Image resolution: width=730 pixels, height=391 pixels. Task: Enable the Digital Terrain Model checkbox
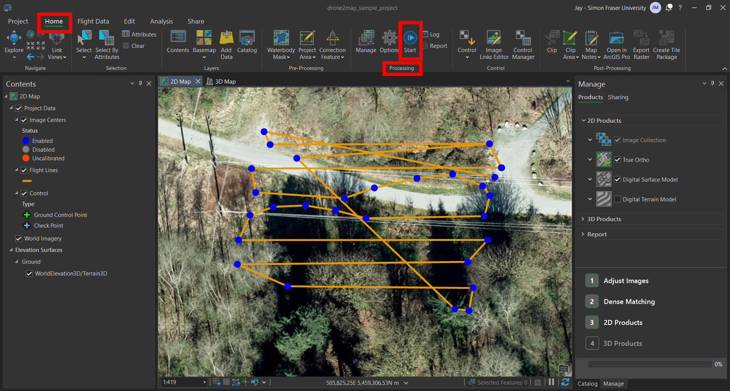(x=617, y=199)
